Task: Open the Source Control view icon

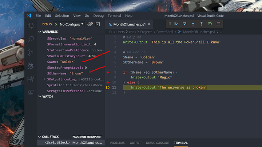Action: [x=31, y=53]
